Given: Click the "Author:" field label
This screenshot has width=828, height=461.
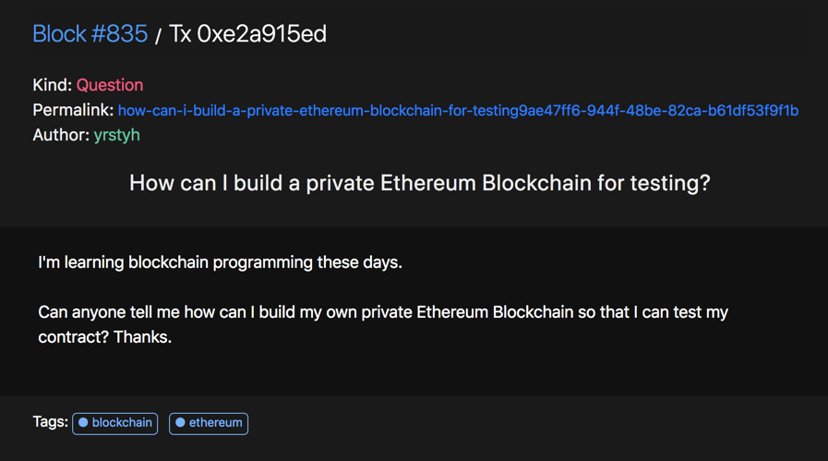Looking at the screenshot, I should (61, 135).
